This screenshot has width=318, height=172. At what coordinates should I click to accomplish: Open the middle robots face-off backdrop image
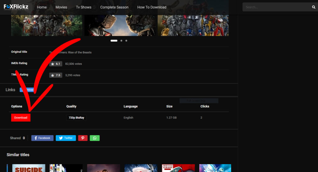pos(120,25)
